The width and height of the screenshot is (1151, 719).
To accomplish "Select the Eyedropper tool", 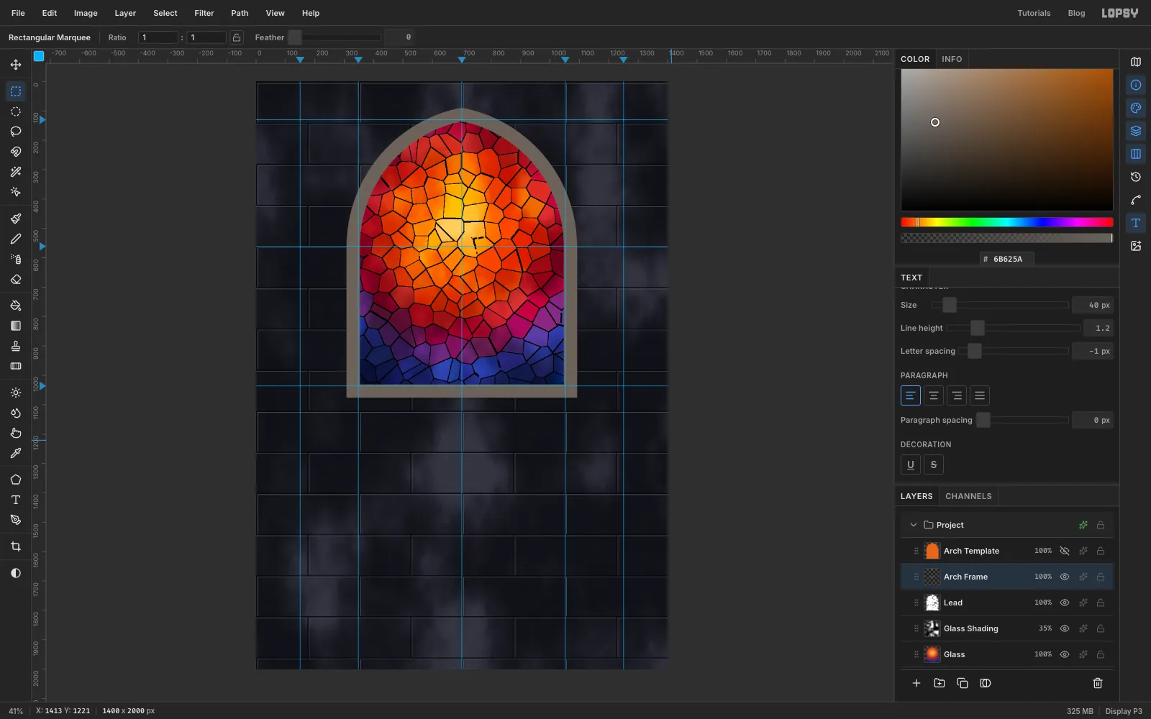I will tap(16, 453).
